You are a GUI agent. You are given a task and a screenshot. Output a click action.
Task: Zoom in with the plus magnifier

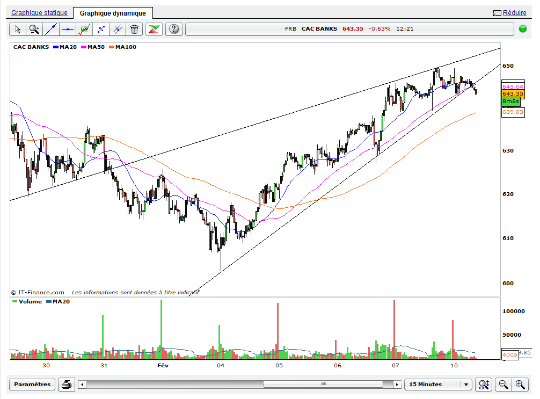pyautogui.click(x=520, y=385)
